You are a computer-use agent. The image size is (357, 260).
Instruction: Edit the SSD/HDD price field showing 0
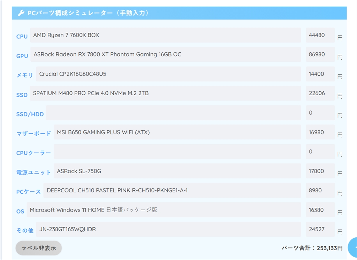point(320,113)
